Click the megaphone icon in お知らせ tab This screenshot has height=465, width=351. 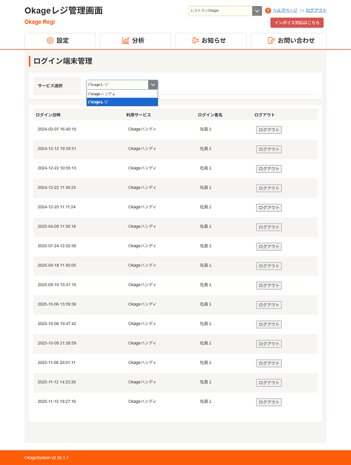(195, 41)
